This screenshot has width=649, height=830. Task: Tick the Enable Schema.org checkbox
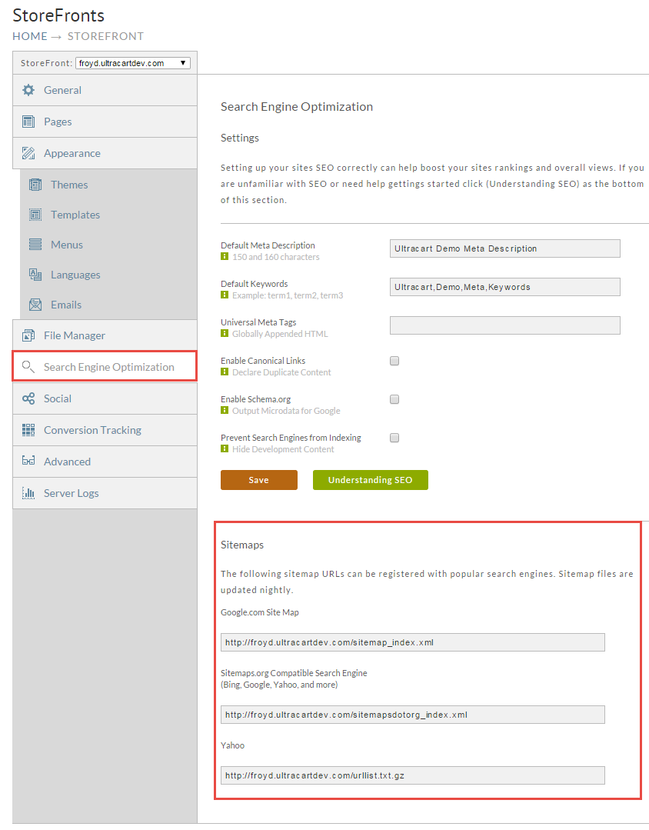point(394,400)
